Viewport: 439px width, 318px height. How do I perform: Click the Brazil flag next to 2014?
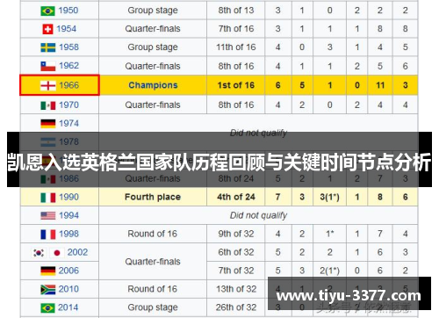coord(47,308)
